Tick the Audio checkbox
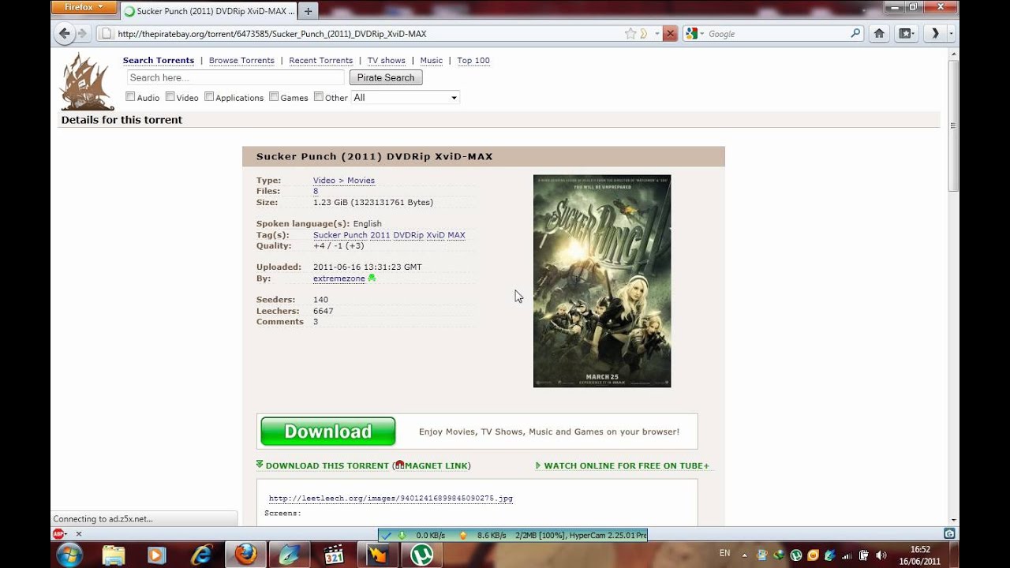The image size is (1010, 568). click(x=131, y=97)
